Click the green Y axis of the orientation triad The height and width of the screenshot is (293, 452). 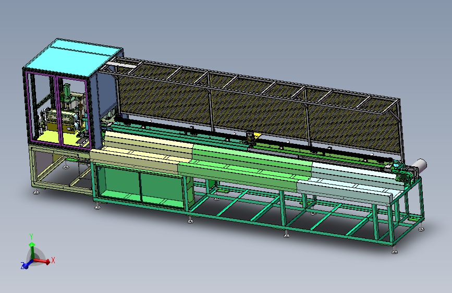32,251
